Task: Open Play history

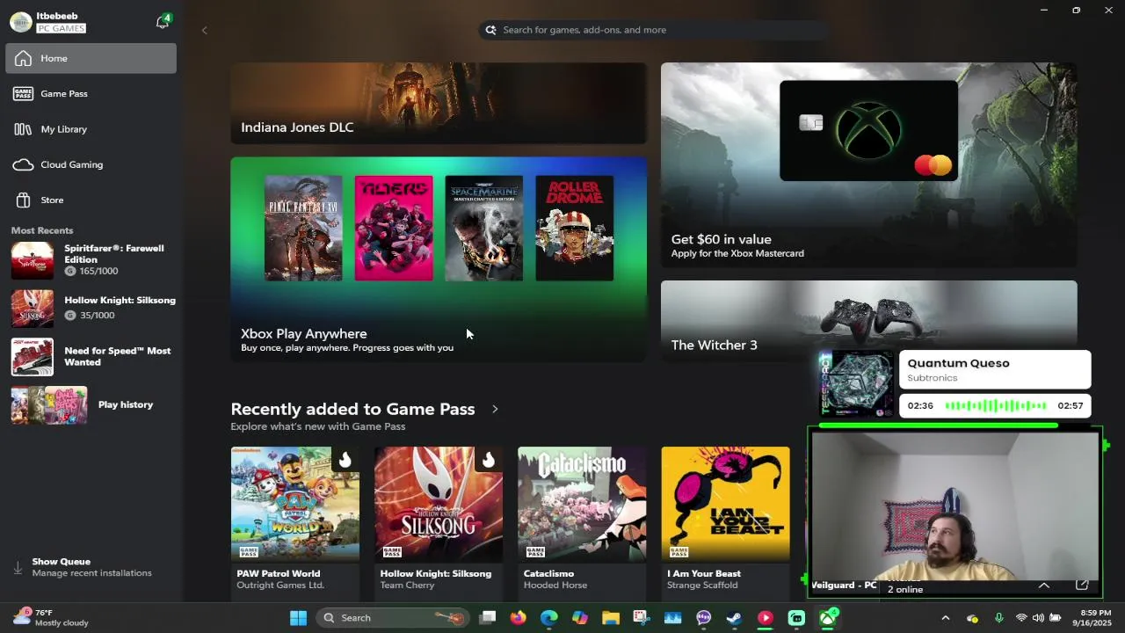Action: (x=91, y=405)
